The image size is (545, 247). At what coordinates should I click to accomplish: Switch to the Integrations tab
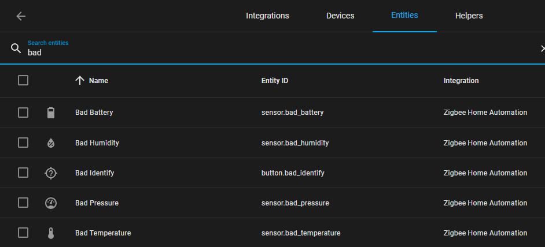267,16
